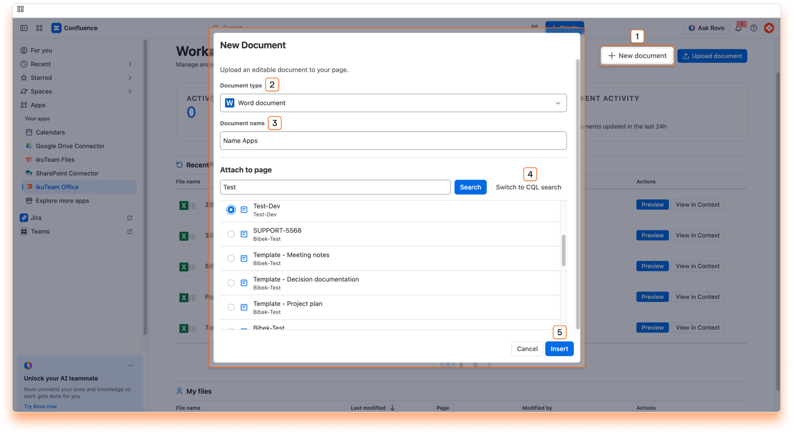Click the Template - Decision documentation page icon
Screen dimensions: 793x433
[244, 283]
